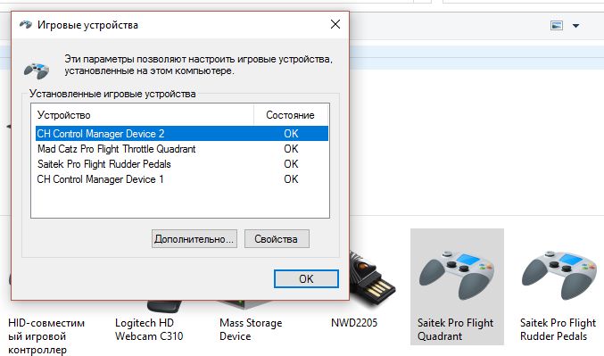Close the Игровые устройства dialog
The image size is (604, 356).
[335, 24]
